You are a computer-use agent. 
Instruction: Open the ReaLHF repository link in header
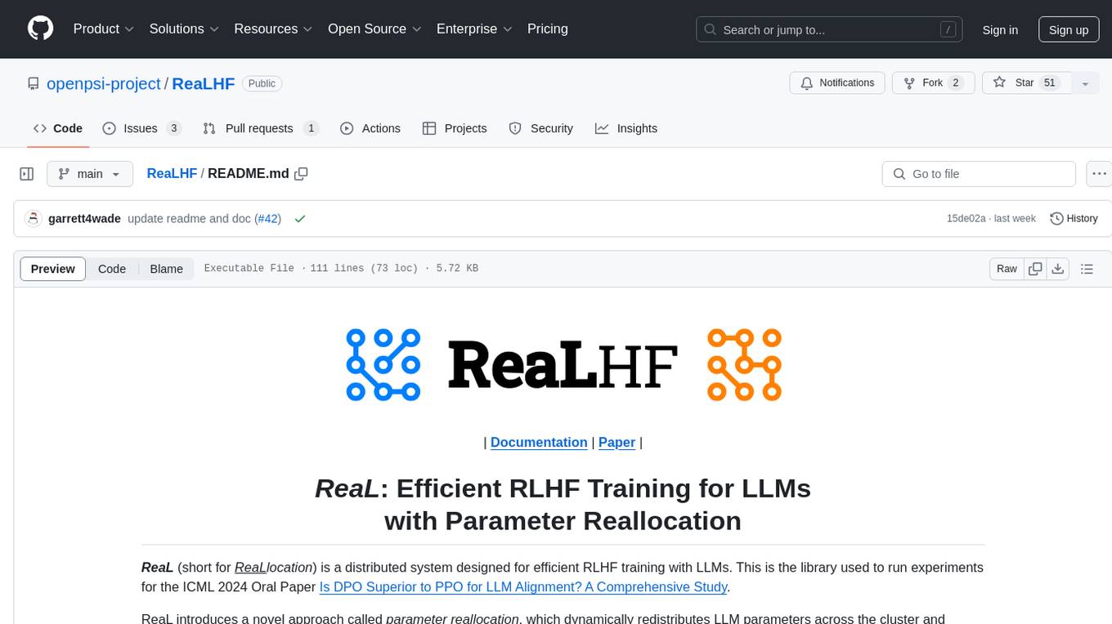[x=204, y=83]
